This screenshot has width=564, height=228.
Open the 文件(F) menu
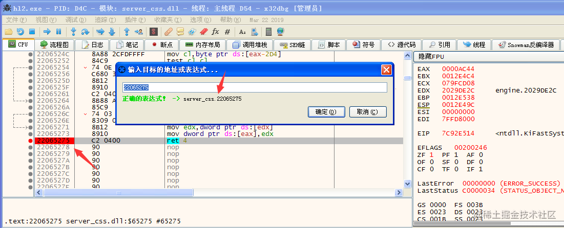click(16, 20)
